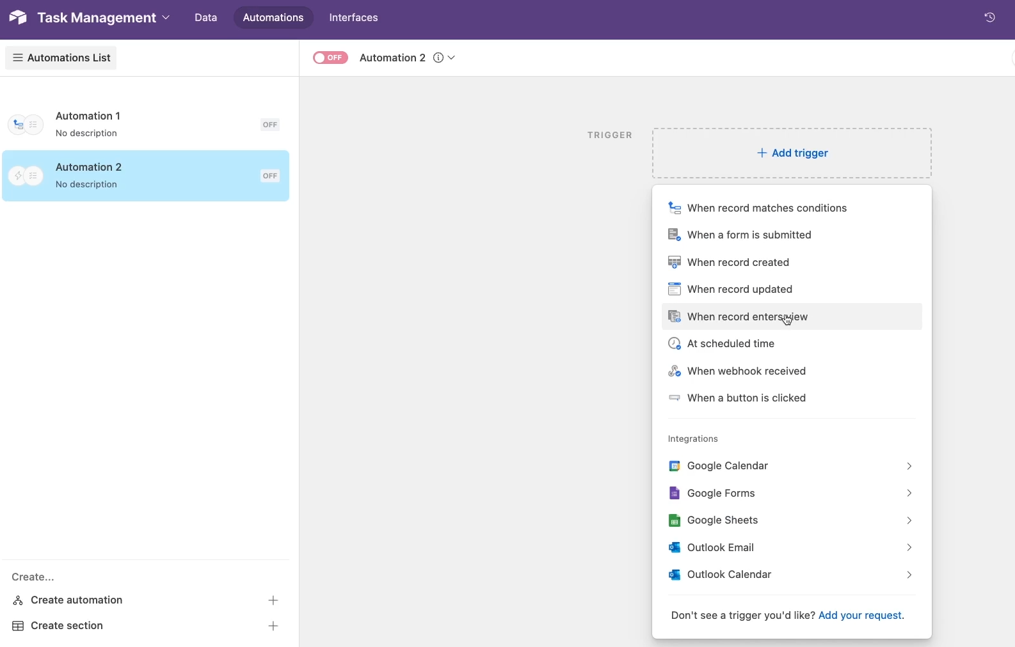This screenshot has width=1015, height=647.
Task: Click the Create automation workflow icon
Action: (x=18, y=600)
